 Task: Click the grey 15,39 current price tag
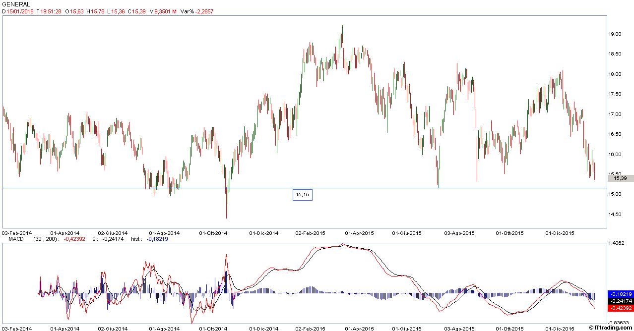click(x=620, y=178)
